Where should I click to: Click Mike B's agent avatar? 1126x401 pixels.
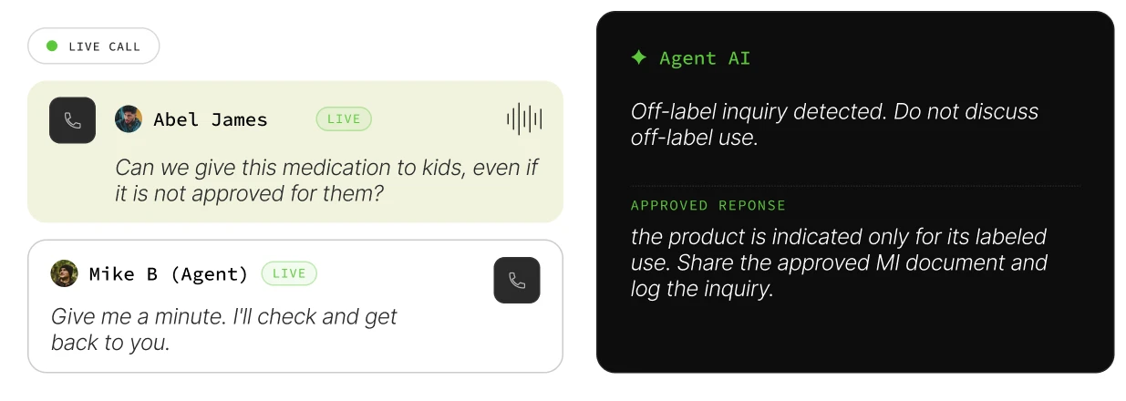64,273
